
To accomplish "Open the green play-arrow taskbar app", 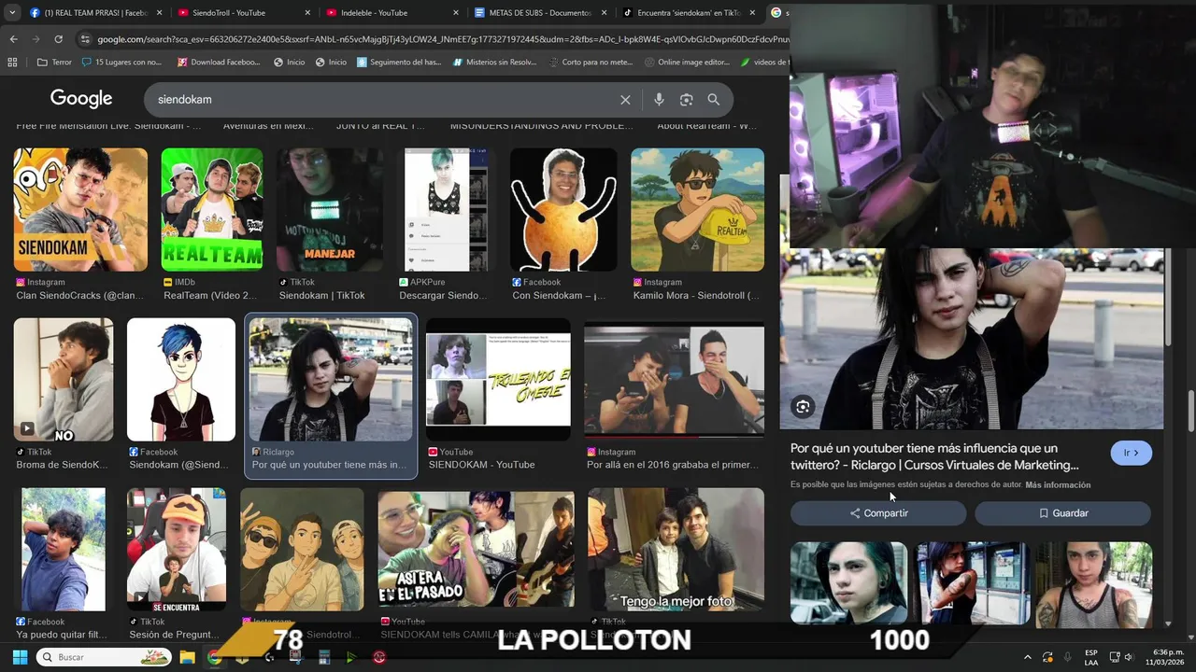I will [x=351, y=657].
